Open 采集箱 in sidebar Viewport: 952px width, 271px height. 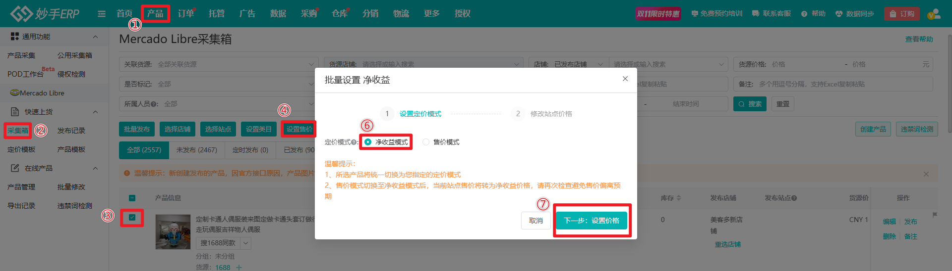[18, 131]
